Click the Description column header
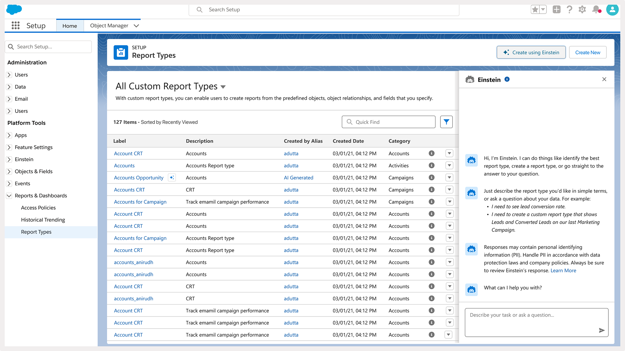This screenshot has width=625, height=351. click(200, 141)
